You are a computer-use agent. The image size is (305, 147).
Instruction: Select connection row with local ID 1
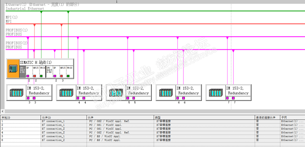point(152,121)
